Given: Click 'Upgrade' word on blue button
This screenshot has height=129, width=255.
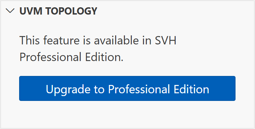Looking at the screenshot, I should pos(68,89).
